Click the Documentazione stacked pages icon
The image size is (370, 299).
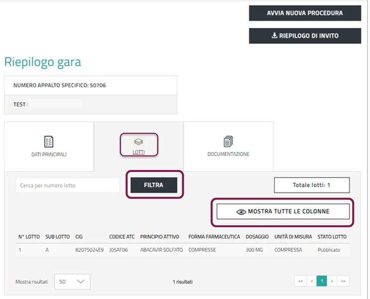(228, 141)
